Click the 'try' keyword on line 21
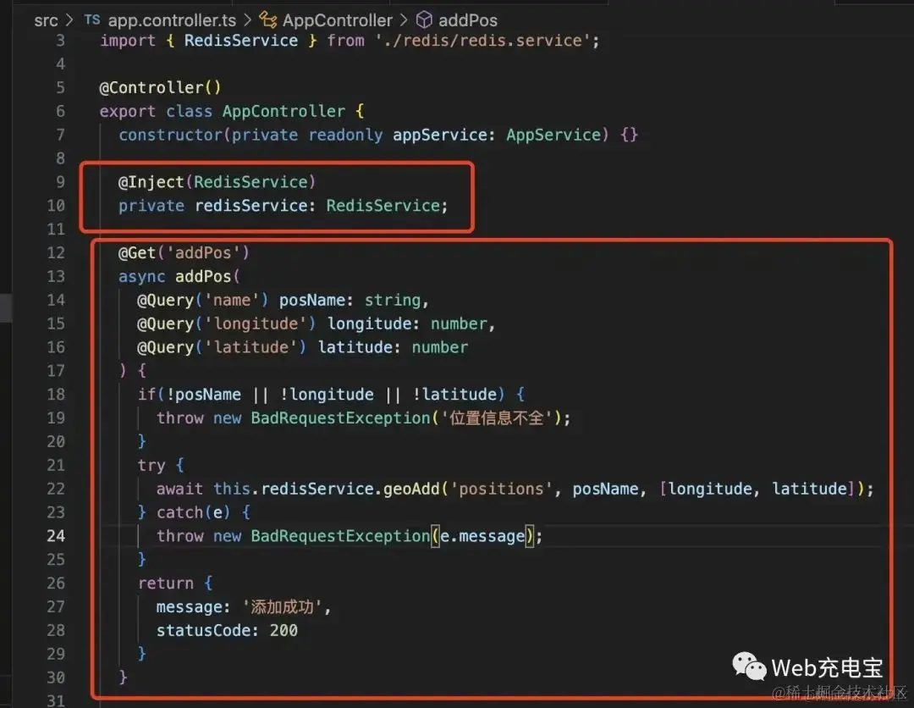914x708 pixels. pos(151,466)
